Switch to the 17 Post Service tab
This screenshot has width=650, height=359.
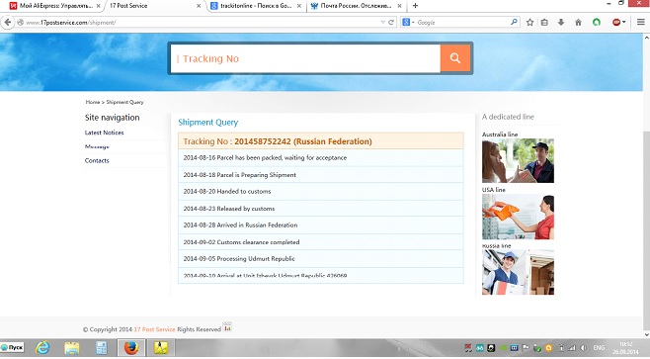tap(154, 6)
